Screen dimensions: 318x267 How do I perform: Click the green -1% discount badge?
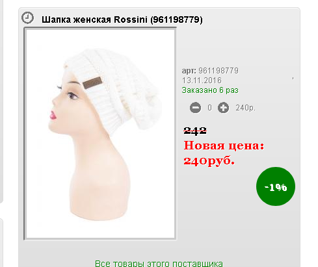(276, 186)
